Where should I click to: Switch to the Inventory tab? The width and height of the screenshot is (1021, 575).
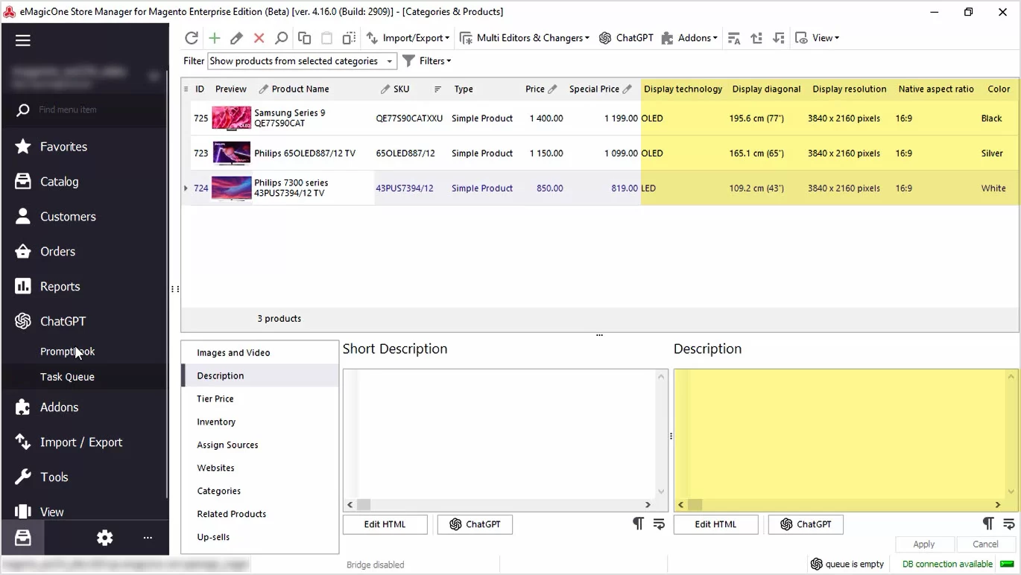pos(216,422)
